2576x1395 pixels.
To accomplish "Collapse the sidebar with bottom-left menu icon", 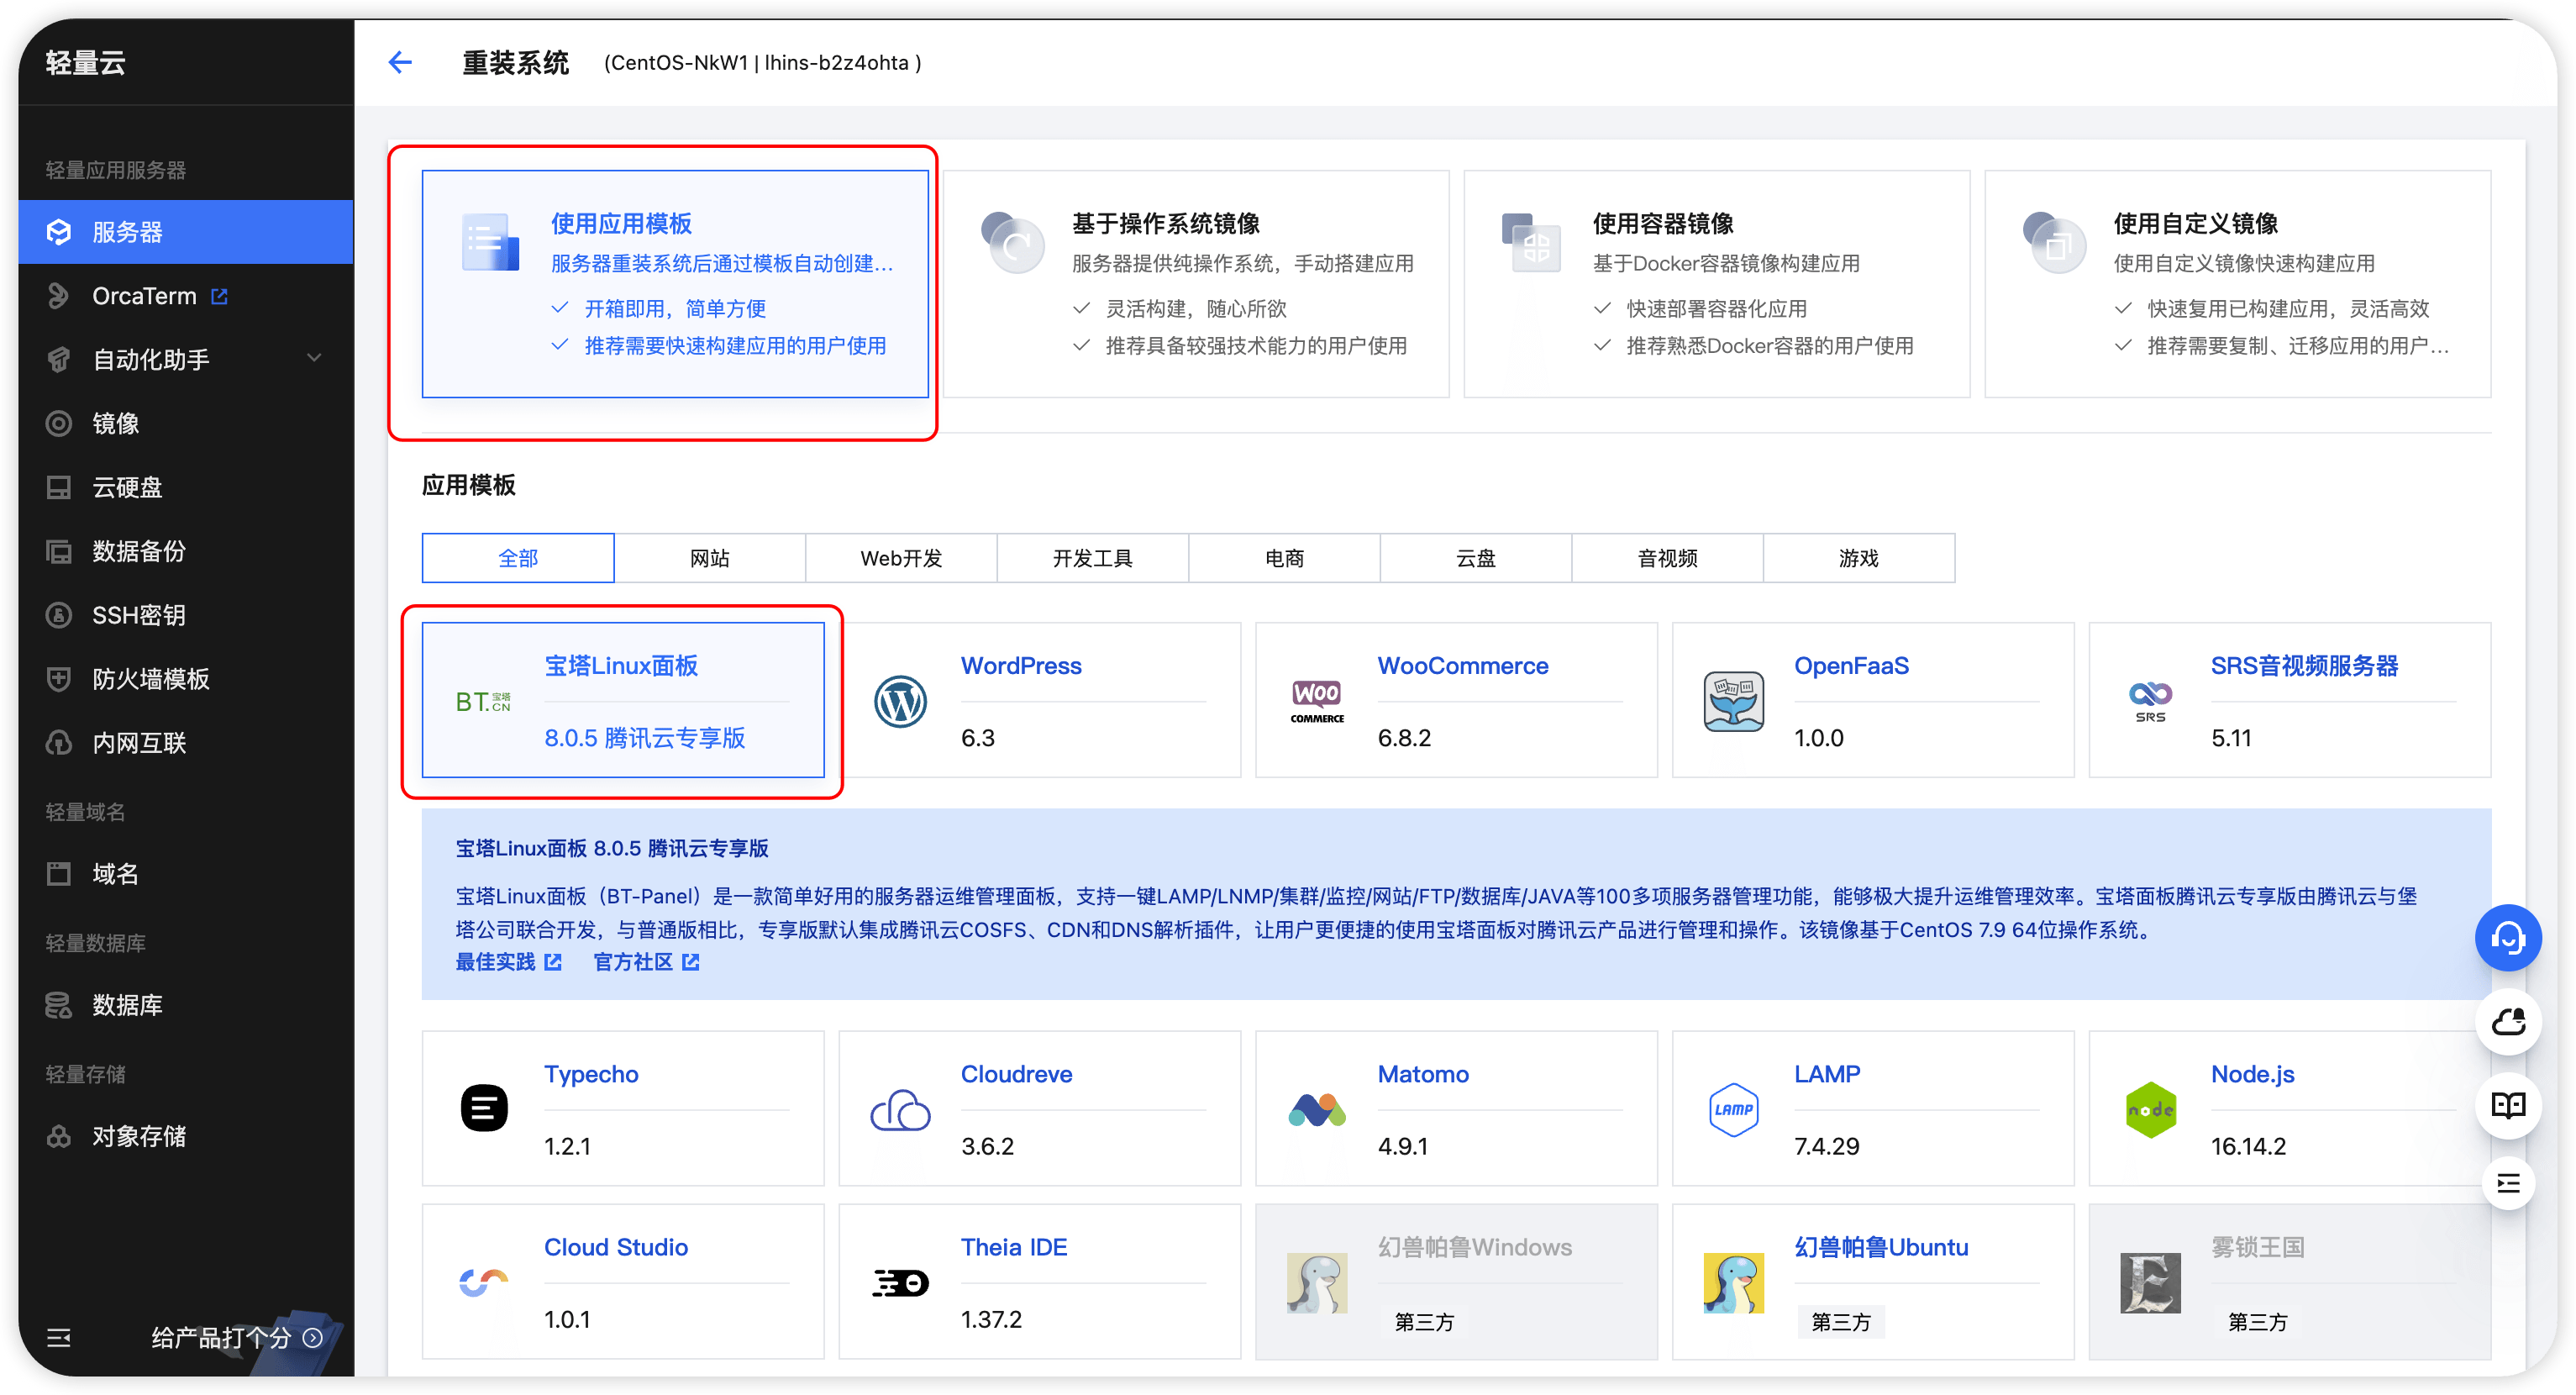I will pyautogui.click(x=59, y=1337).
